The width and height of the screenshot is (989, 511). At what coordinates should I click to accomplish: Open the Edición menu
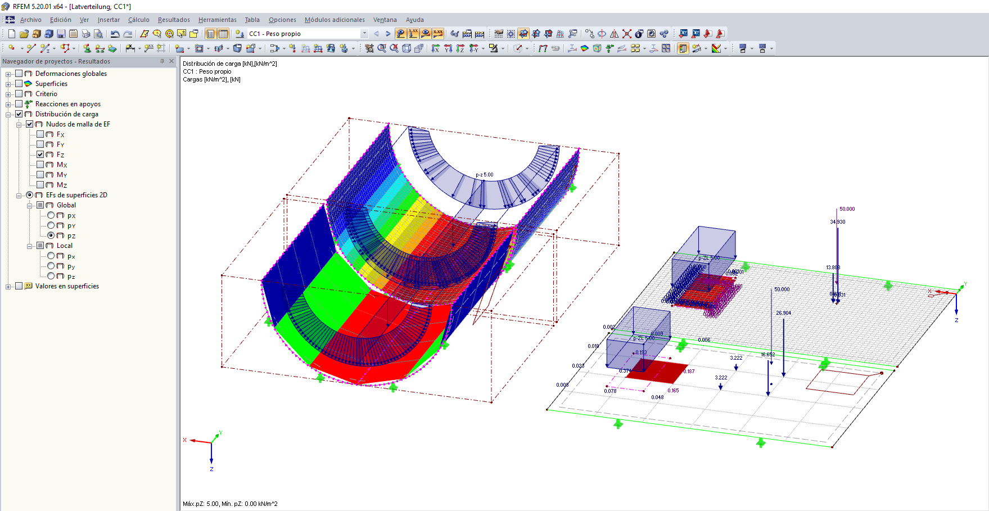tap(61, 20)
